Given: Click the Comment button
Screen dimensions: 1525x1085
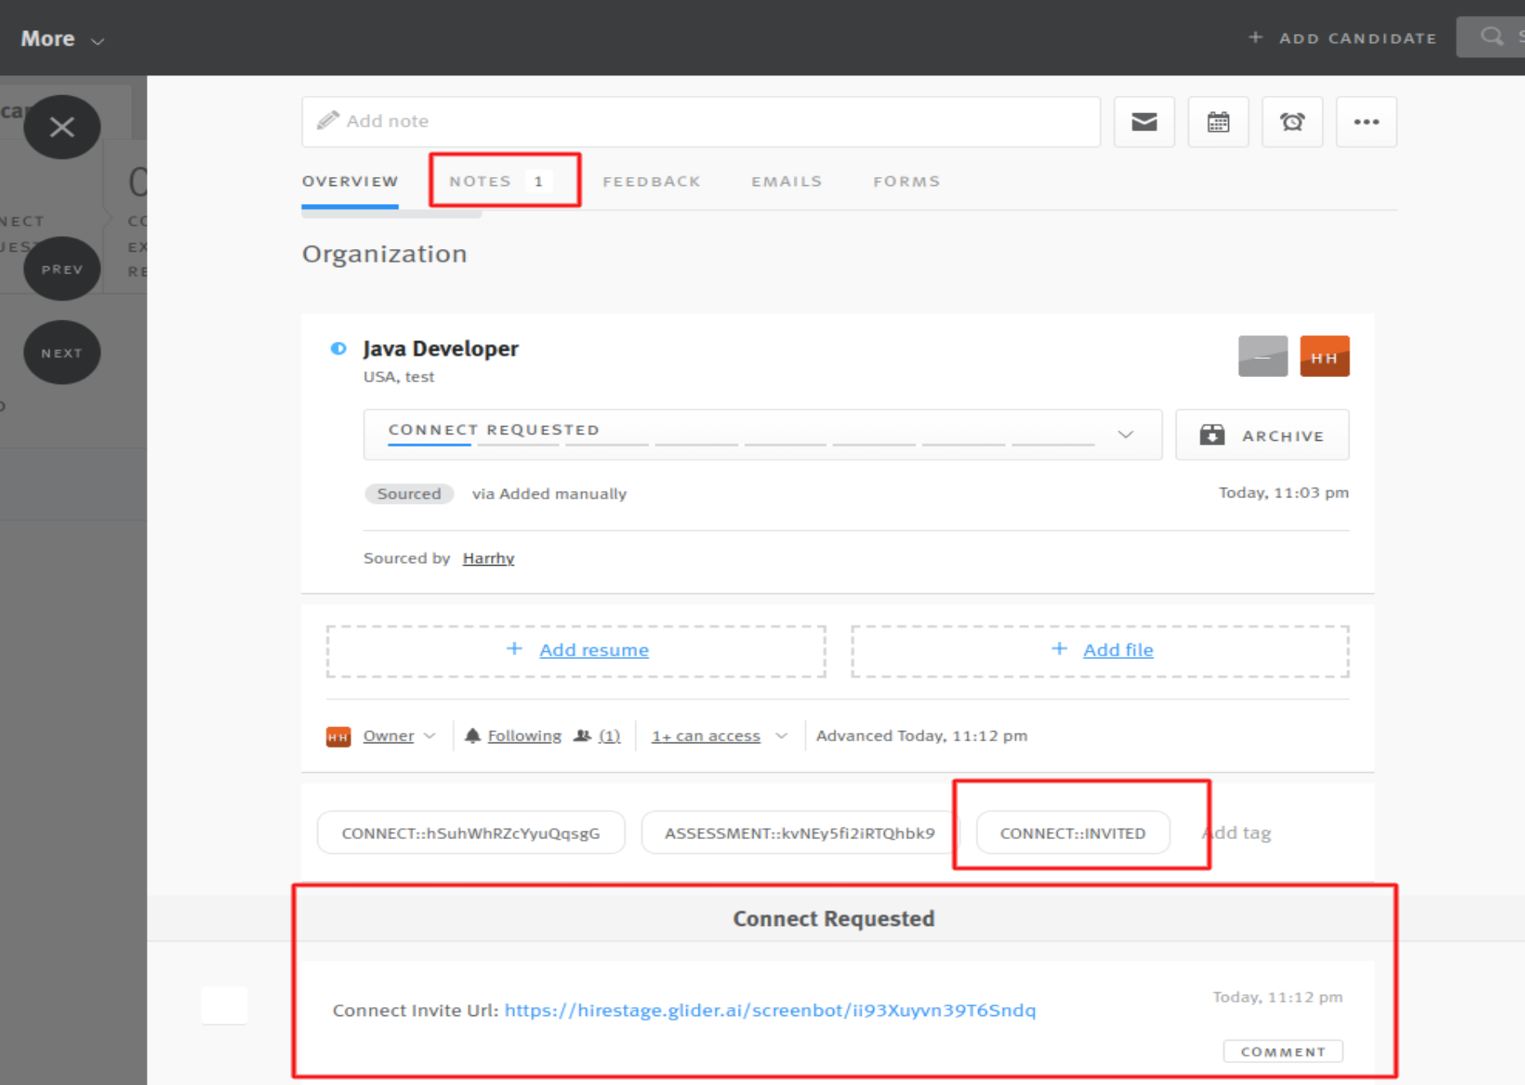Looking at the screenshot, I should tap(1282, 1051).
